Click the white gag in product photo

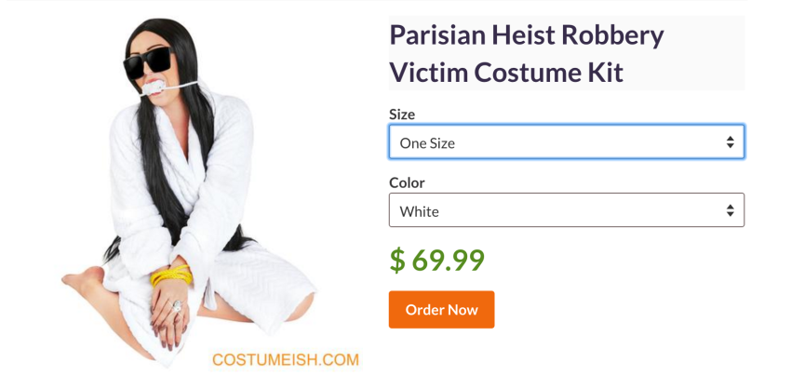point(154,88)
